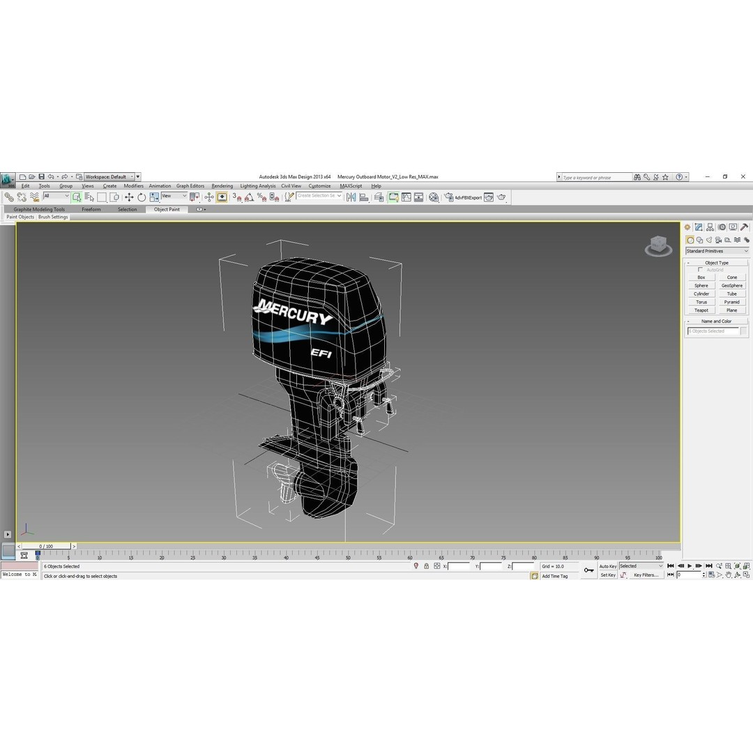Image resolution: width=753 pixels, height=753 pixels.
Task: Open the selection filter All dropdown
Action: click(56, 196)
